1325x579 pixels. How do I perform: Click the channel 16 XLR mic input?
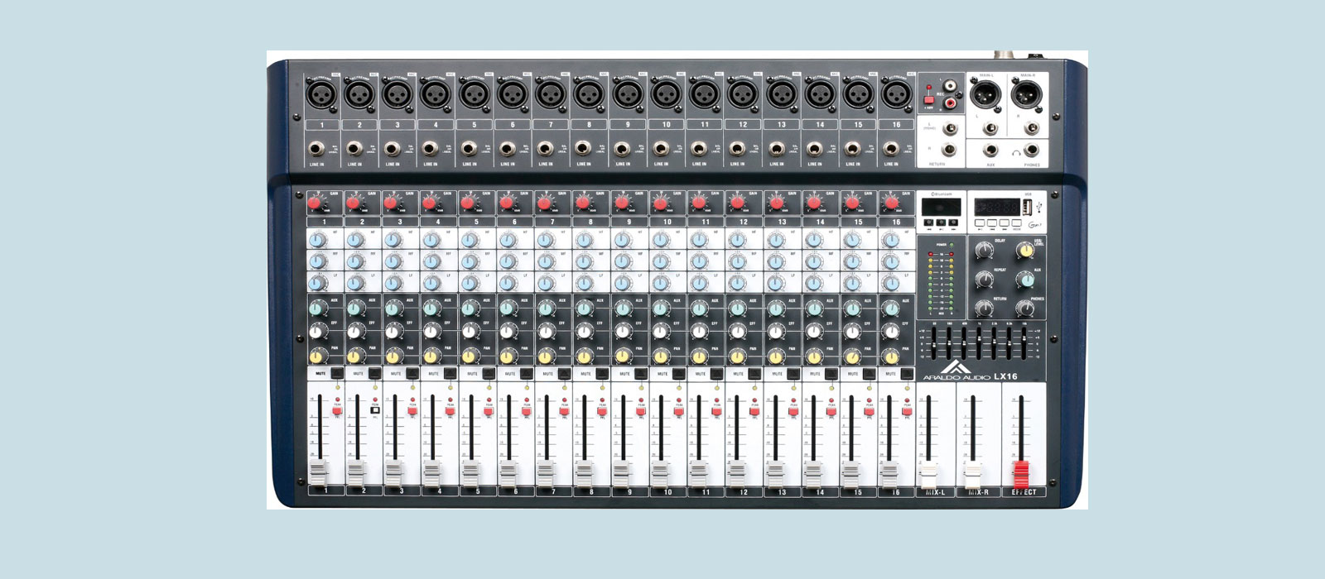point(895,93)
